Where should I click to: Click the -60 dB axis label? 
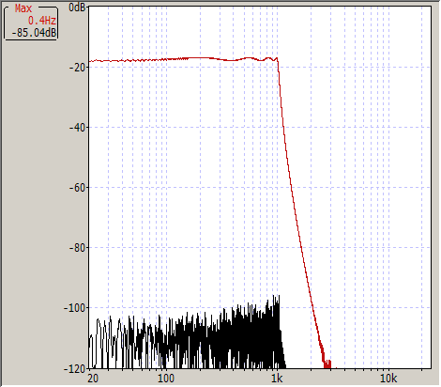click(77, 188)
